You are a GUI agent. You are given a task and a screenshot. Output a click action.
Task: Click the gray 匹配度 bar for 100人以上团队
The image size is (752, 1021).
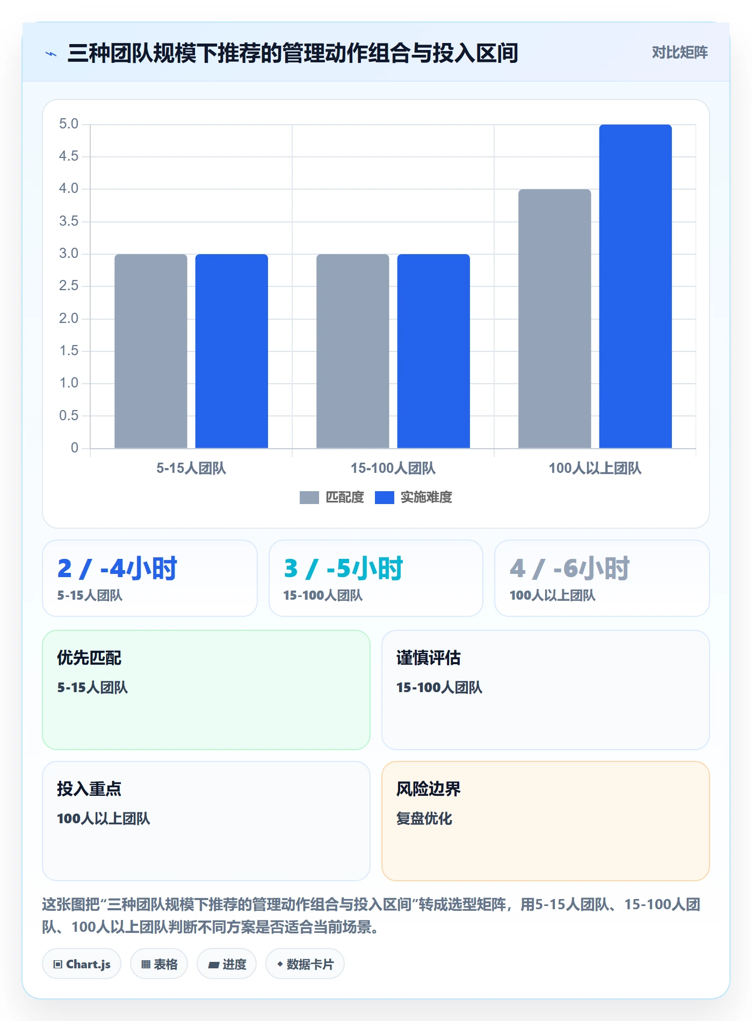tap(555, 319)
